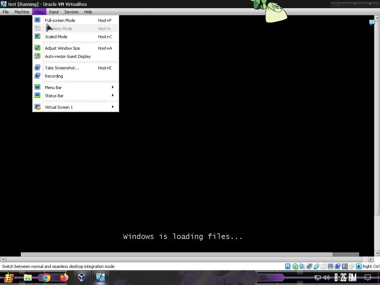
Task: Click the Recording icon in View menu
Action: (x=37, y=76)
